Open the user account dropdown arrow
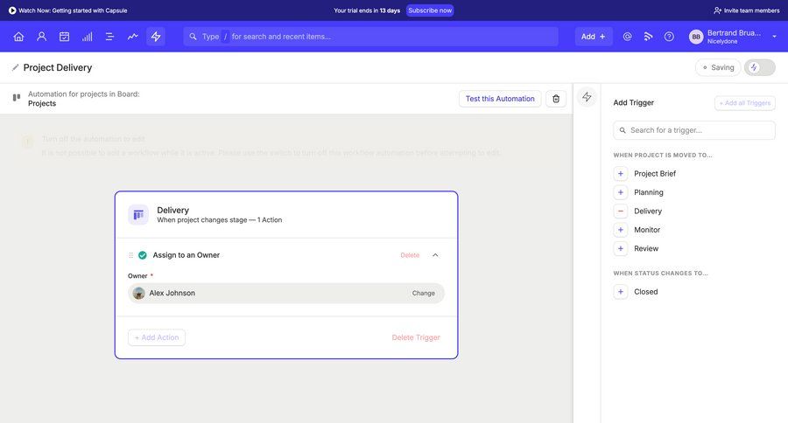788x423 pixels. pyautogui.click(x=774, y=37)
